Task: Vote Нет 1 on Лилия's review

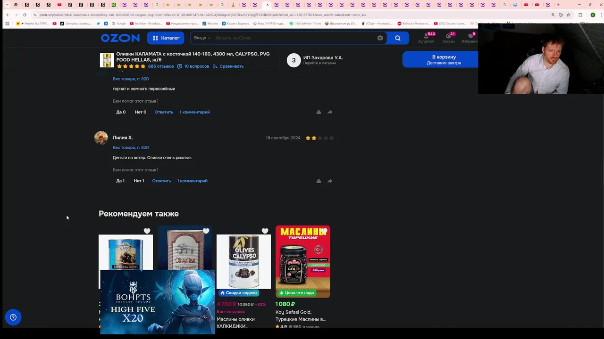Action: (139, 181)
